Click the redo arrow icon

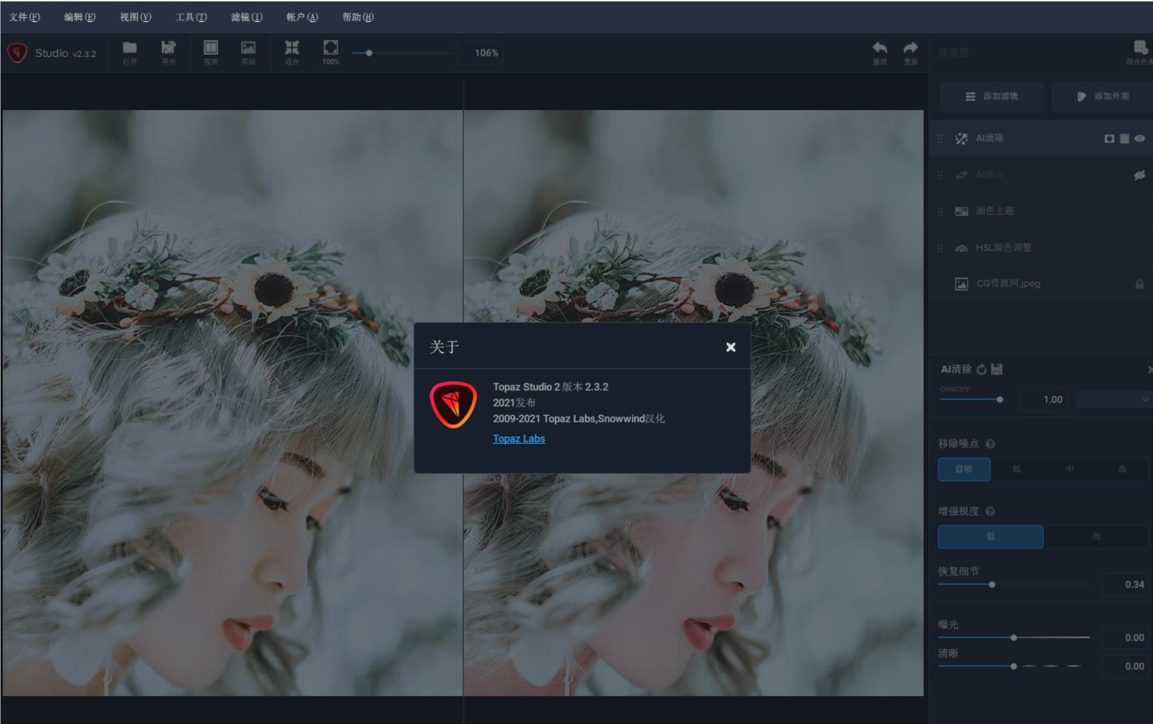coord(910,47)
